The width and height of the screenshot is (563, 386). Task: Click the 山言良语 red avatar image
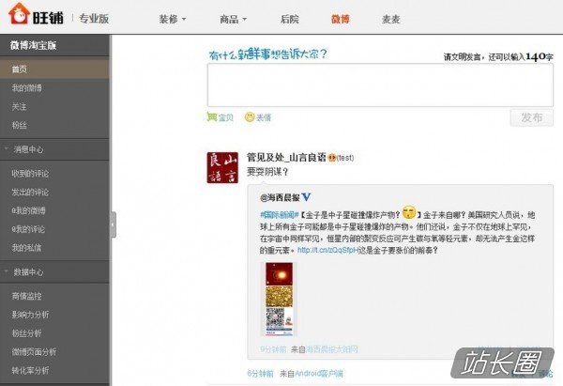222,167
